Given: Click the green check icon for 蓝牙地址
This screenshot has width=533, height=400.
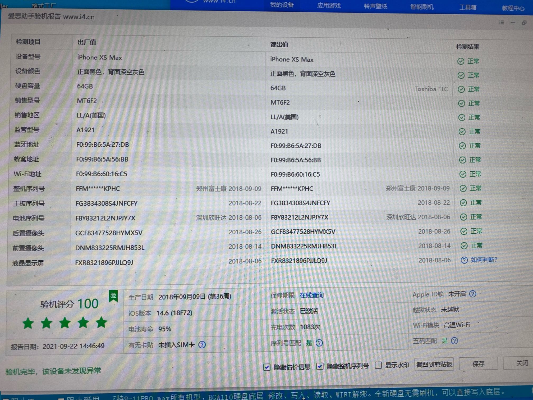Looking at the screenshot, I should pyautogui.click(x=462, y=146).
